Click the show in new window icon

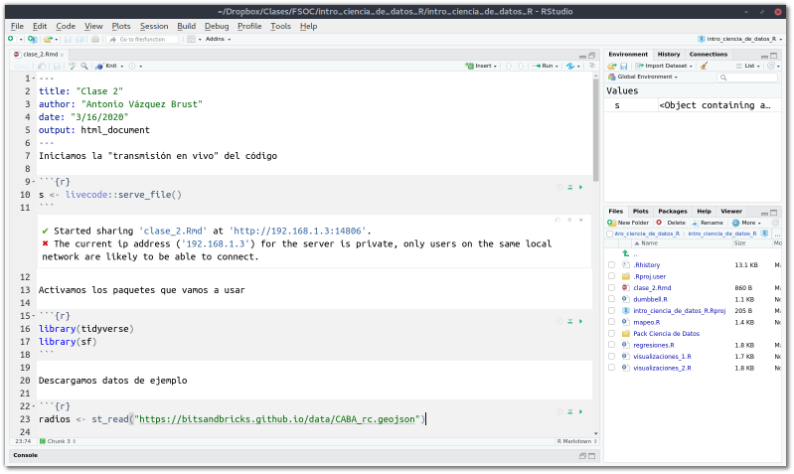(x=42, y=66)
